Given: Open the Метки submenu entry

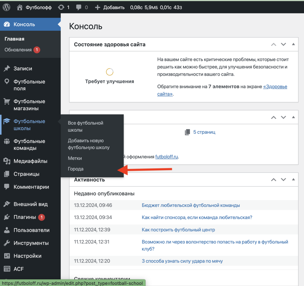Looking at the screenshot, I should [x=75, y=158].
